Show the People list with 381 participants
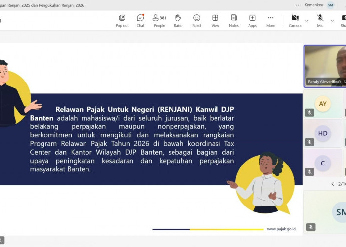 [x=159, y=21]
